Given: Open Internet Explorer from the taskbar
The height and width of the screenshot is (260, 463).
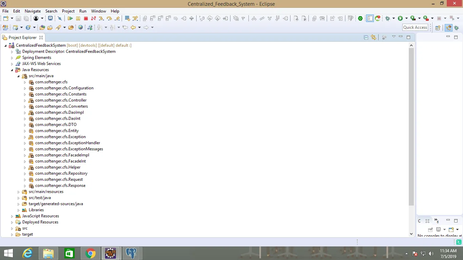Looking at the screenshot, I should click(x=27, y=253).
